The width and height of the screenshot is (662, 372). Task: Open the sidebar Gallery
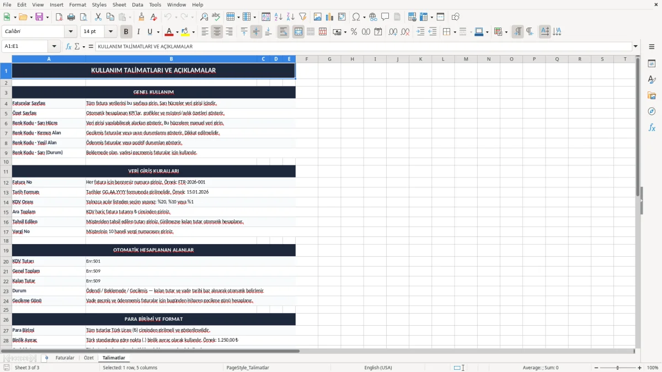point(652,96)
